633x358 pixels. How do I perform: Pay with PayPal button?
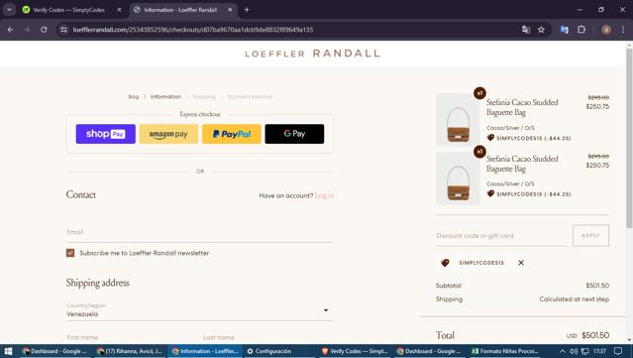tap(232, 134)
